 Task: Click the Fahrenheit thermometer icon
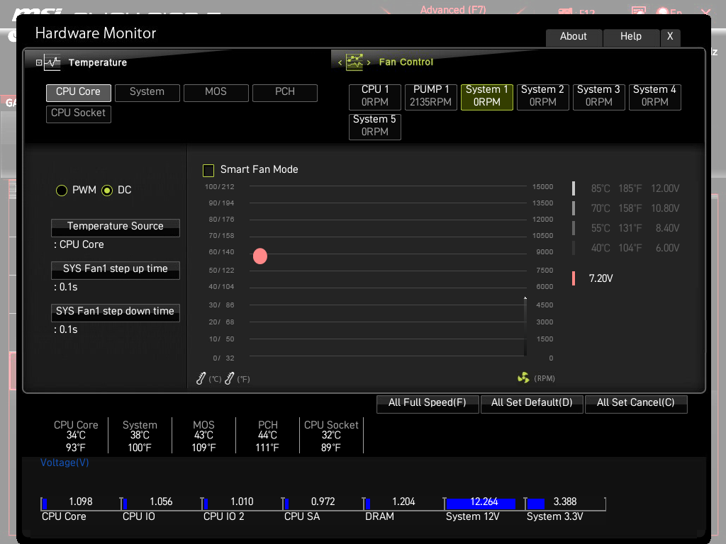[229, 378]
